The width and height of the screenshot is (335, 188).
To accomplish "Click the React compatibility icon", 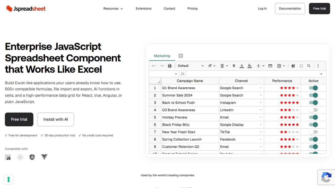I will 20,157.
